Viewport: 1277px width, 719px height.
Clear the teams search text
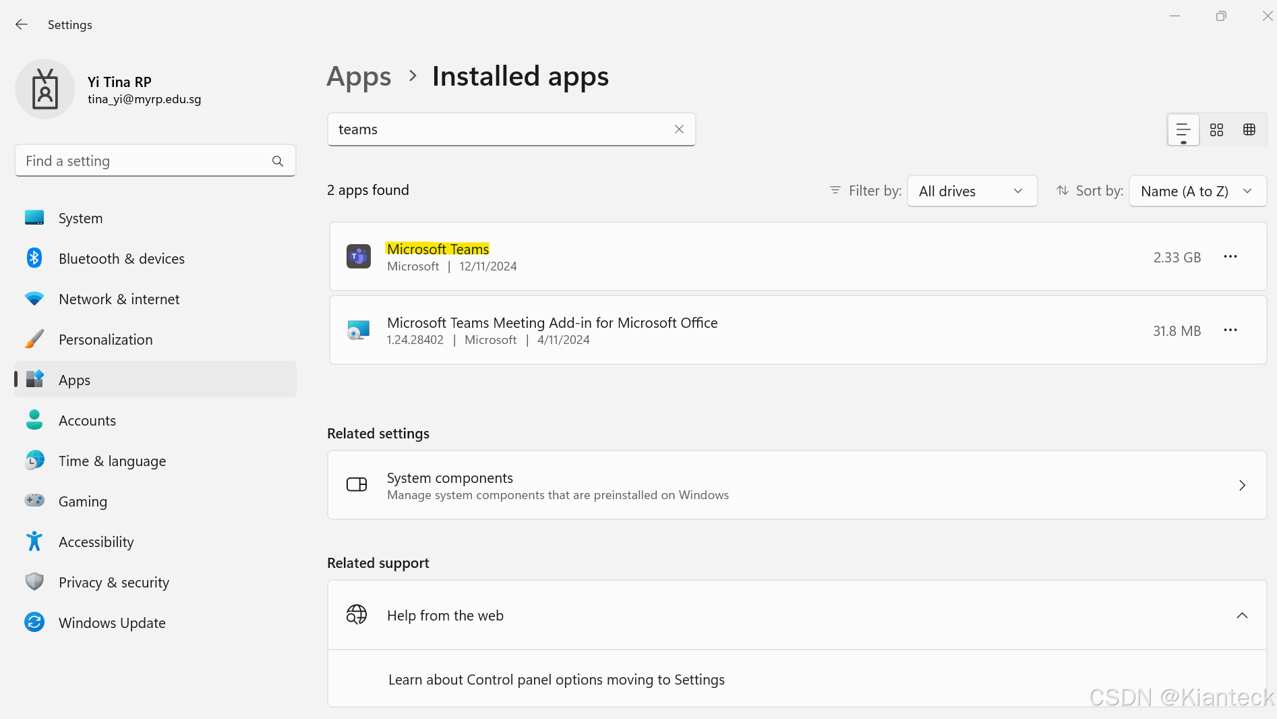coord(679,130)
